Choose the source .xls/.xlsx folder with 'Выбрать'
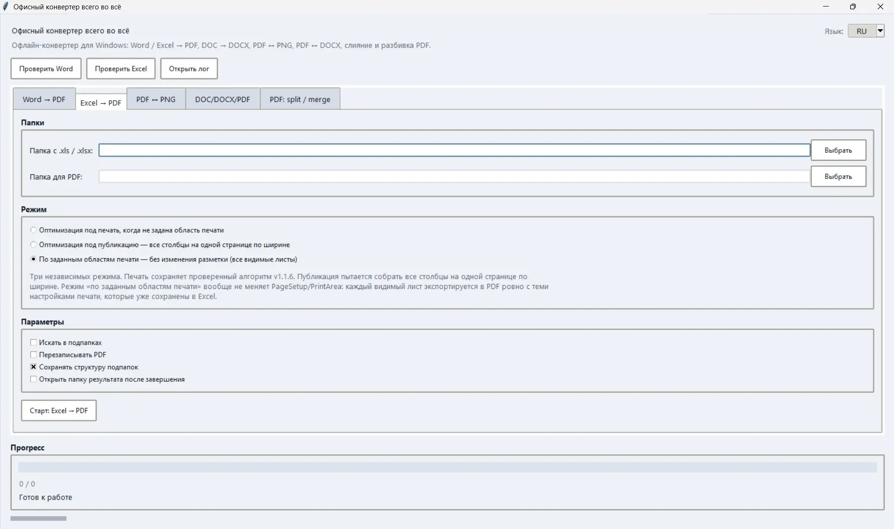The height and width of the screenshot is (529, 894). click(x=838, y=150)
